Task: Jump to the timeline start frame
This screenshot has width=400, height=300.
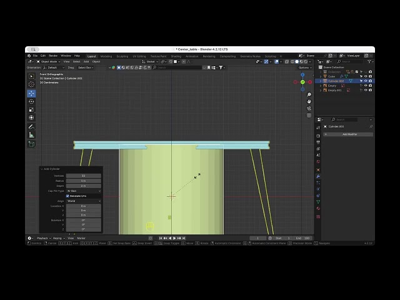Action: point(161,238)
